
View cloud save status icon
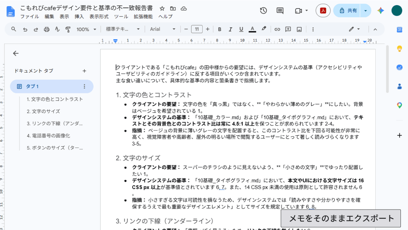coord(184,9)
